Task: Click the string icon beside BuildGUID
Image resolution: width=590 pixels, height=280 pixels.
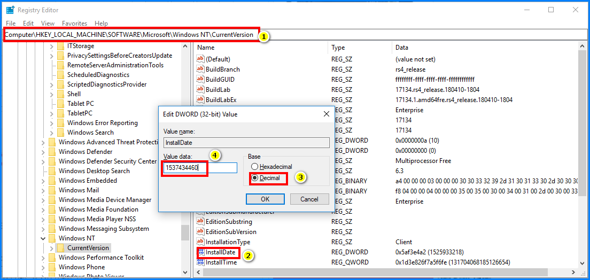Action: click(200, 80)
